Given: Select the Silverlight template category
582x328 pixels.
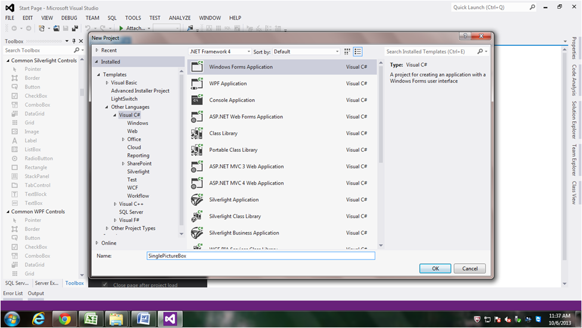Looking at the screenshot, I should (138, 172).
